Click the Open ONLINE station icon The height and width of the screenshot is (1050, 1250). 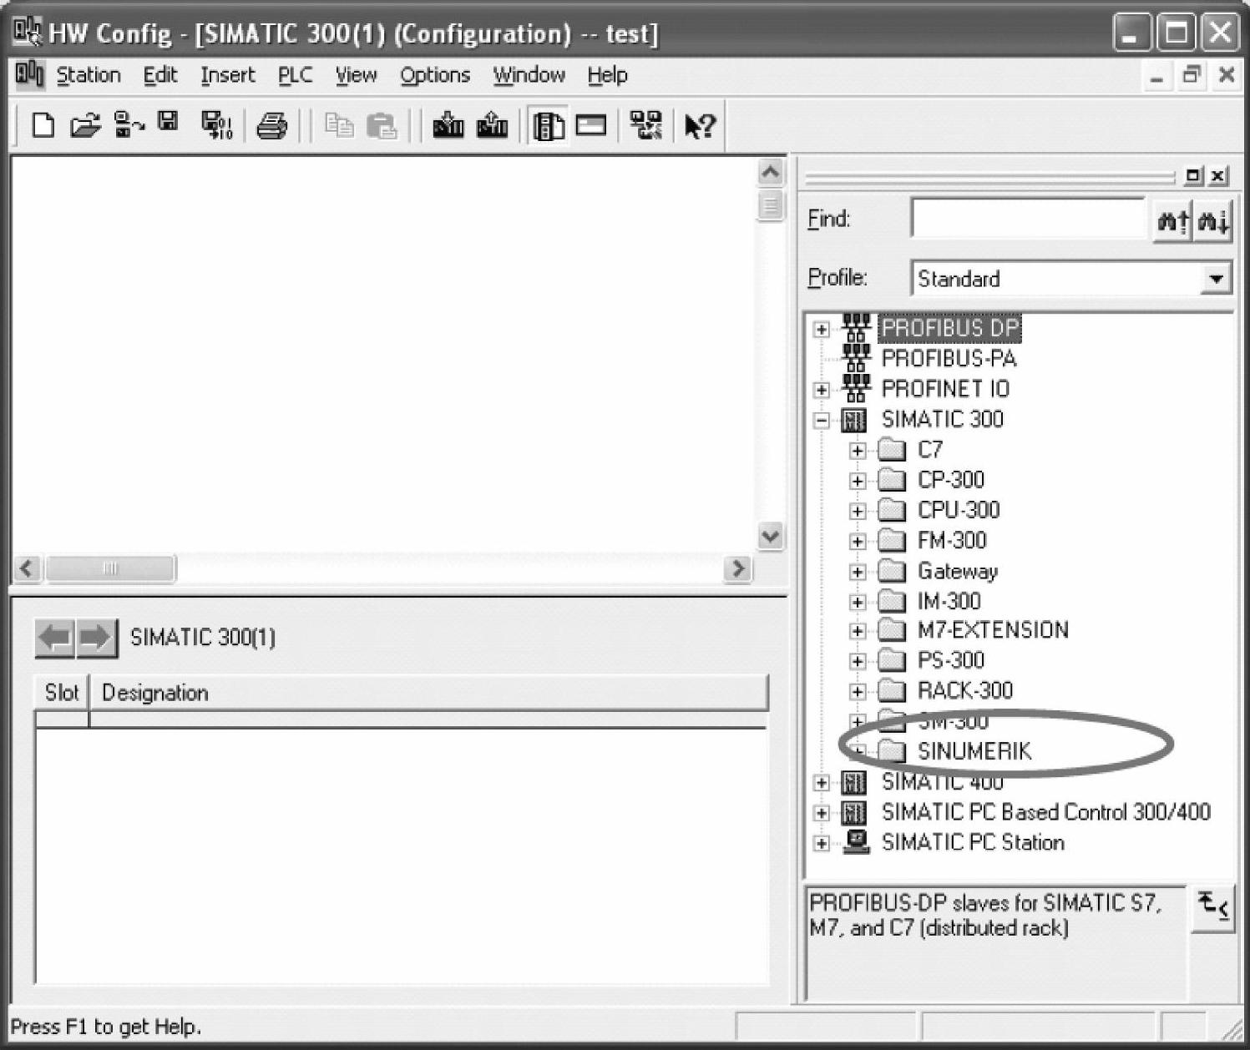[129, 126]
